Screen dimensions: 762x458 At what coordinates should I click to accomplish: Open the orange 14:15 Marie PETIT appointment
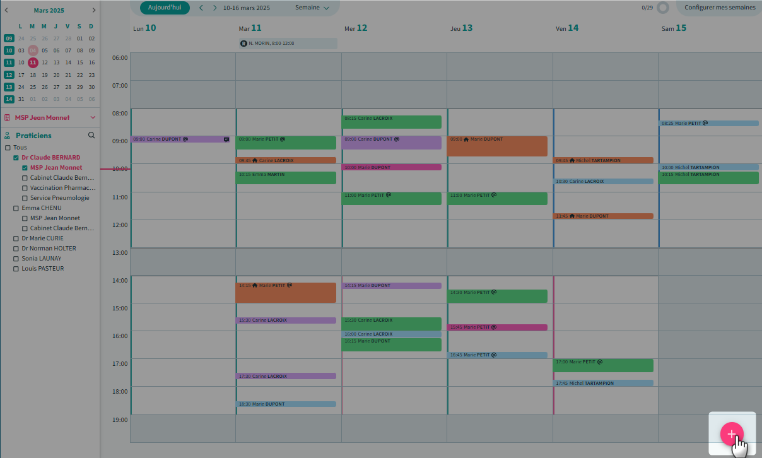pyautogui.click(x=286, y=293)
